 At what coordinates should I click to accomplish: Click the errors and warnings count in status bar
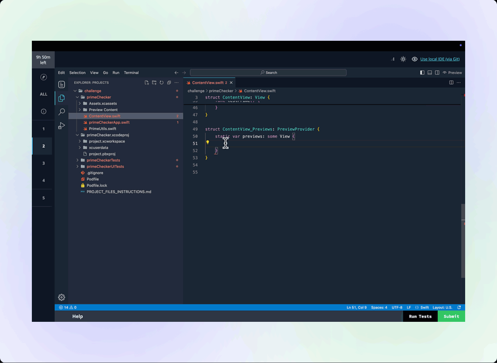tap(68, 307)
